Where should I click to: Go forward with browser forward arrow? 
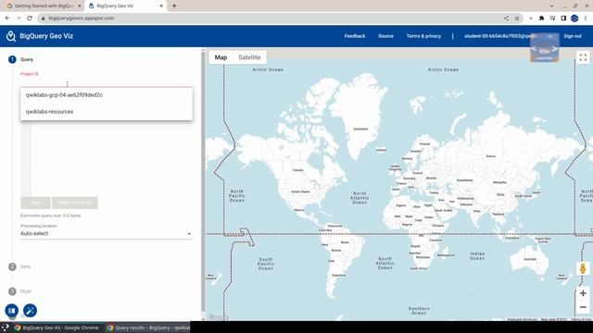click(x=19, y=18)
